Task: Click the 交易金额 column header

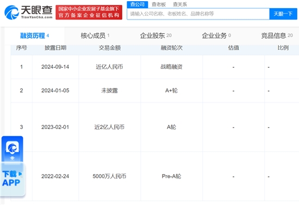Action: pyautogui.click(x=110, y=48)
